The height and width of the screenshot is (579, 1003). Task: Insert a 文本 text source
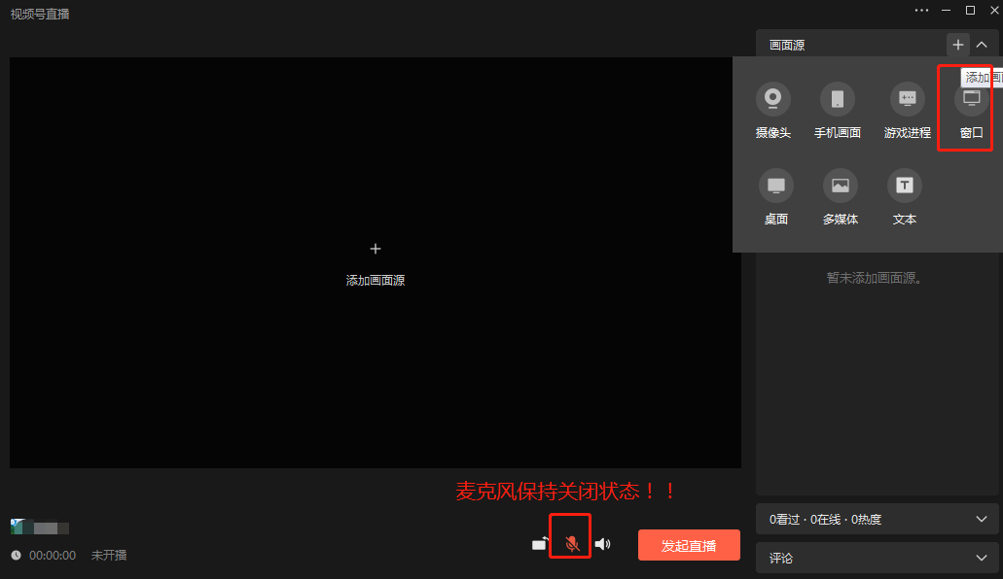(904, 195)
